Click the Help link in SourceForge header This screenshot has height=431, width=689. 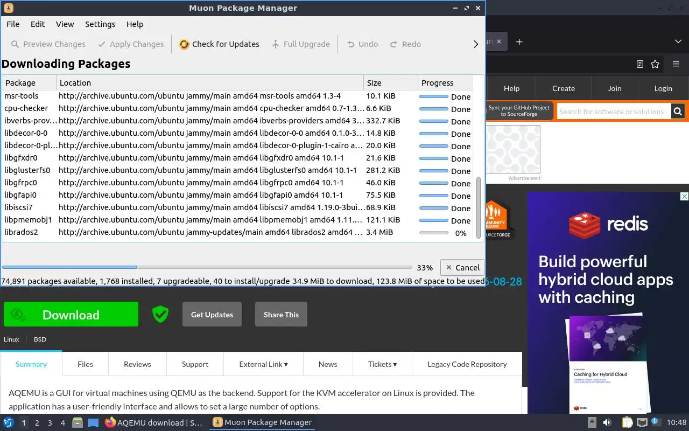coord(511,88)
